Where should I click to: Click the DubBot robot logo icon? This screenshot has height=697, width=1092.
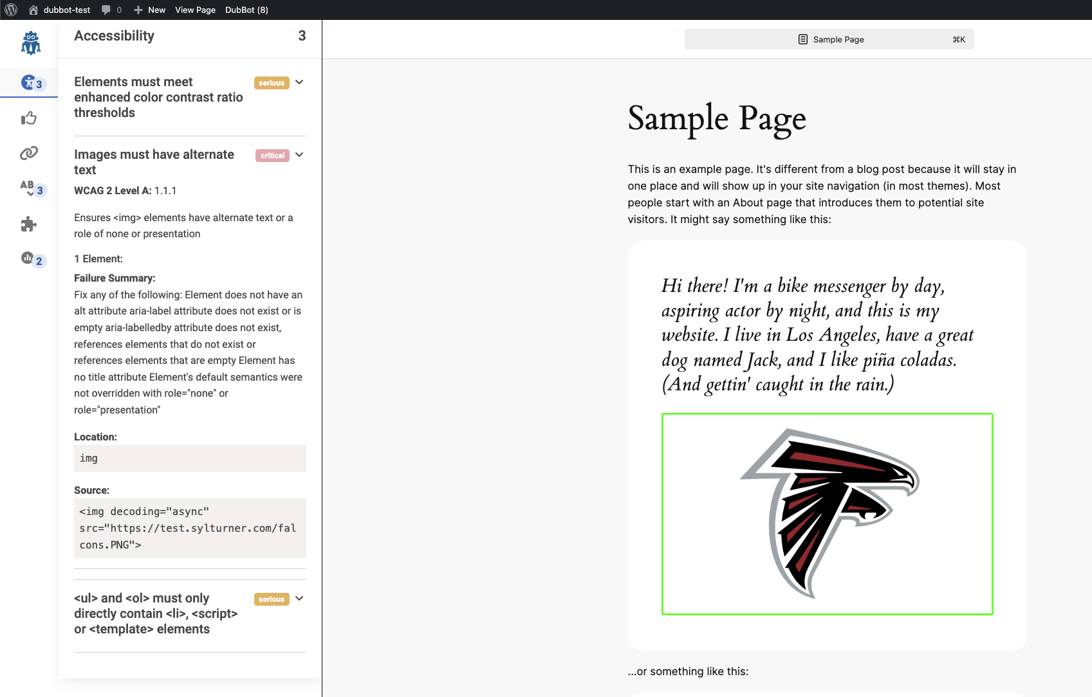[30, 42]
